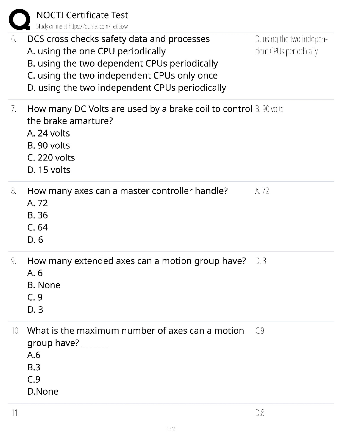Image resolution: width=342 pixels, height=443 pixels.
Task: Click question 7 option 'A. 24 volts'
Action: point(49,133)
